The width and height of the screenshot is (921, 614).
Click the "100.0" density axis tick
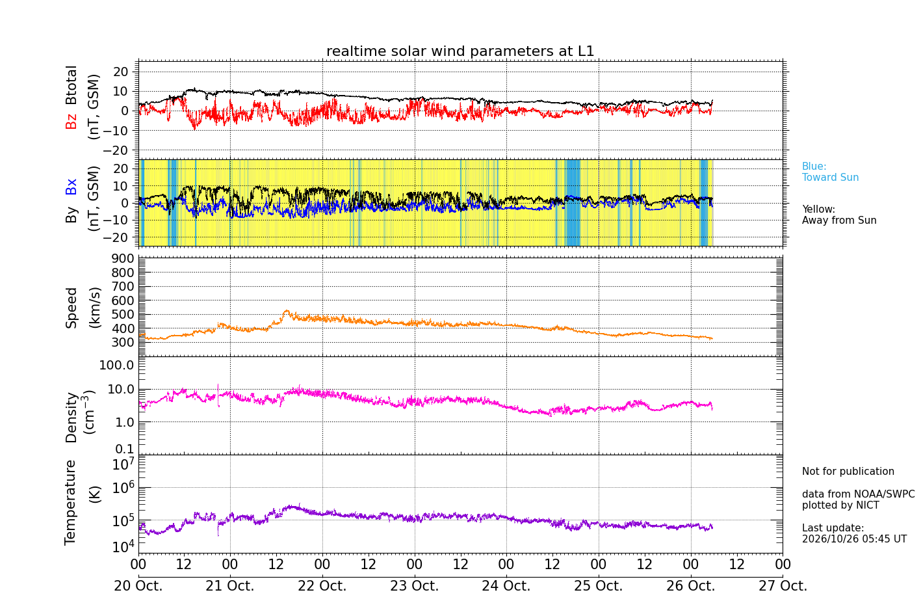[116, 365]
